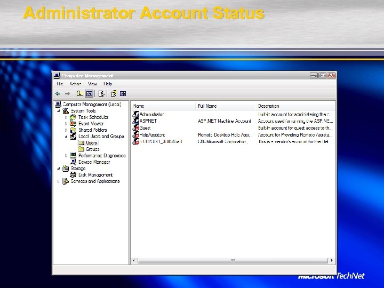Sort by the Full Name column header
Image resolution: width=384 pixels, height=288 pixels.
tap(226, 106)
